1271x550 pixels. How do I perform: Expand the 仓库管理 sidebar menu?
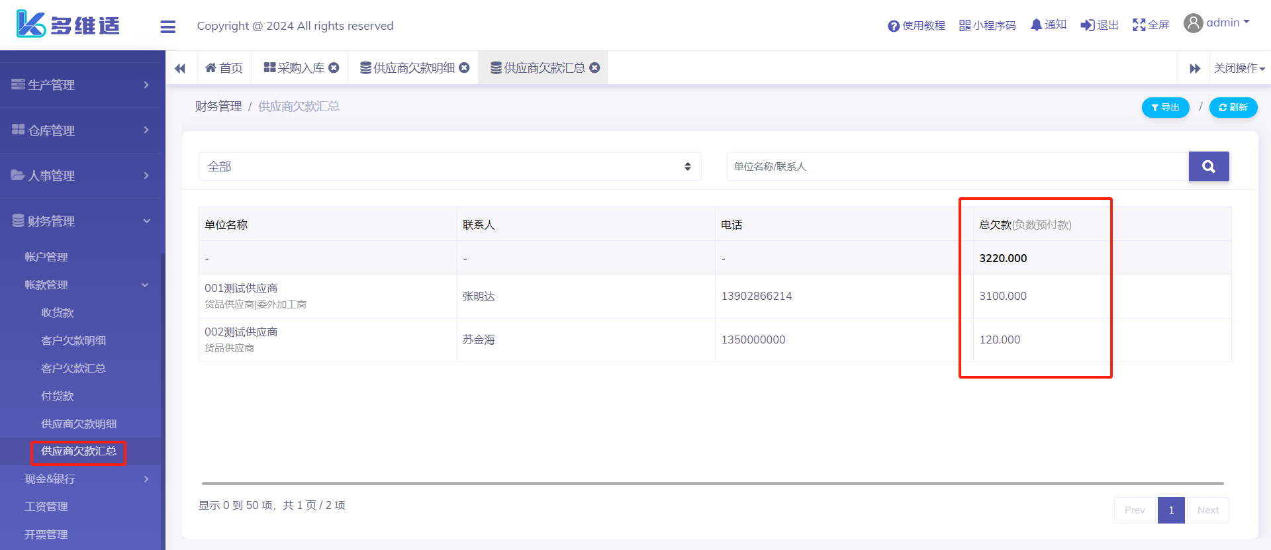point(82,130)
